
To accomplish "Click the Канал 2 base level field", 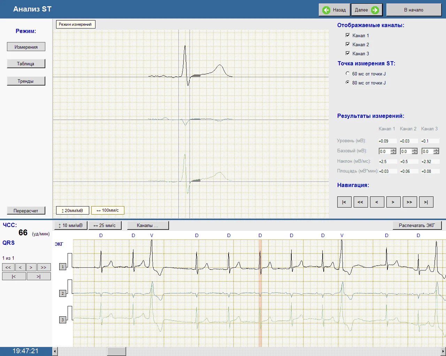I will [x=406, y=151].
